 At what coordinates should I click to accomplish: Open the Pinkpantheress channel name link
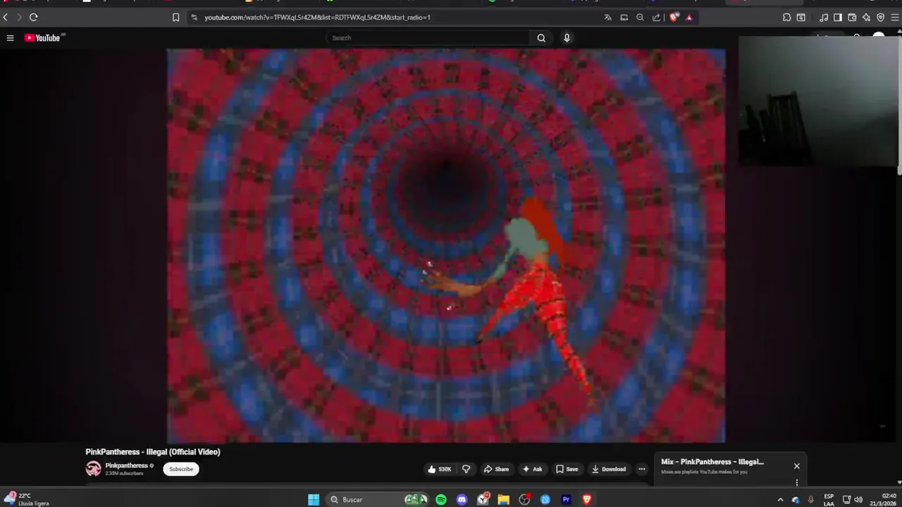(127, 465)
